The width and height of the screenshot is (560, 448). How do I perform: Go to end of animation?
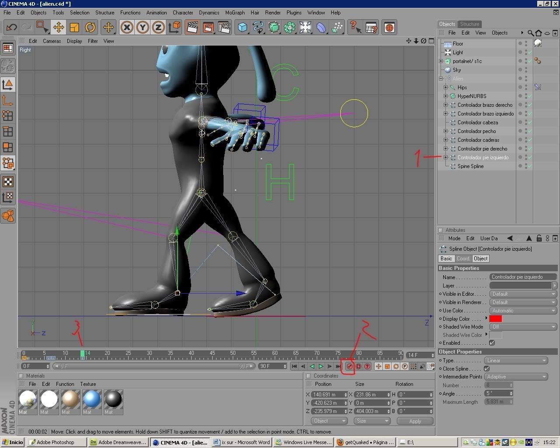[x=338, y=366]
